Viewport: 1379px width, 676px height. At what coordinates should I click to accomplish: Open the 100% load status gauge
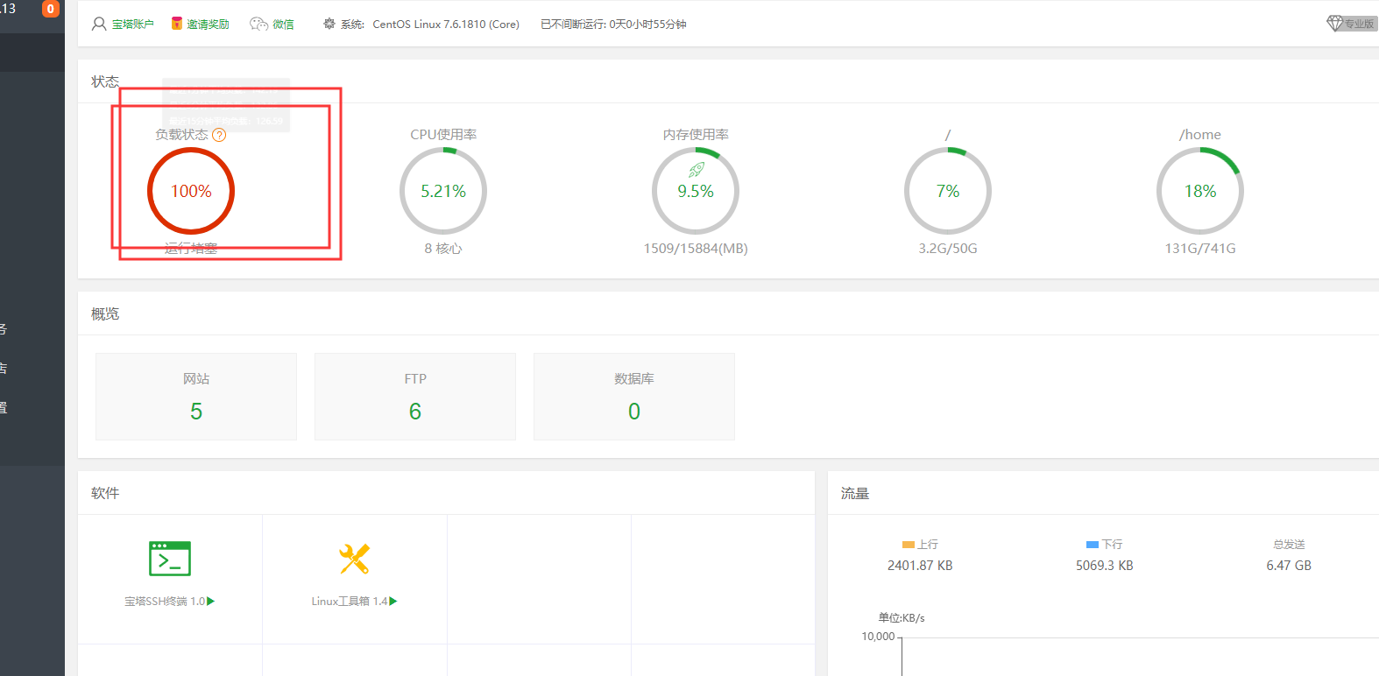click(x=191, y=191)
